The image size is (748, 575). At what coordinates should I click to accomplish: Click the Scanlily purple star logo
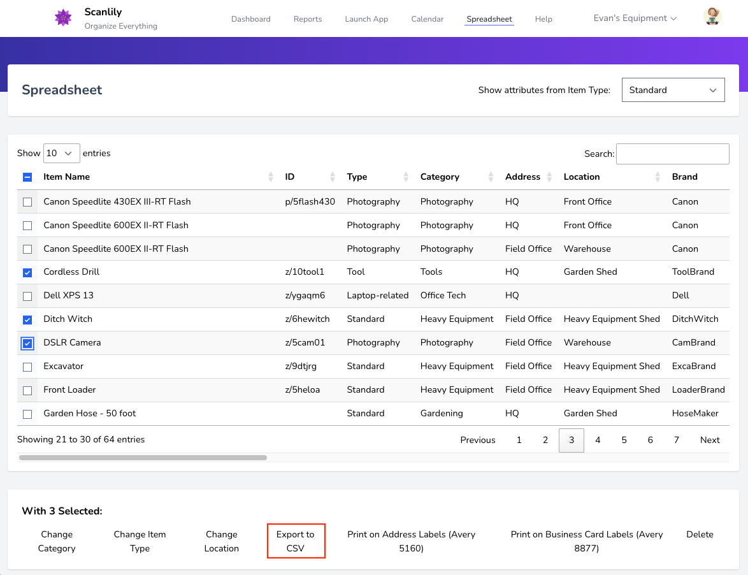[x=63, y=18]
